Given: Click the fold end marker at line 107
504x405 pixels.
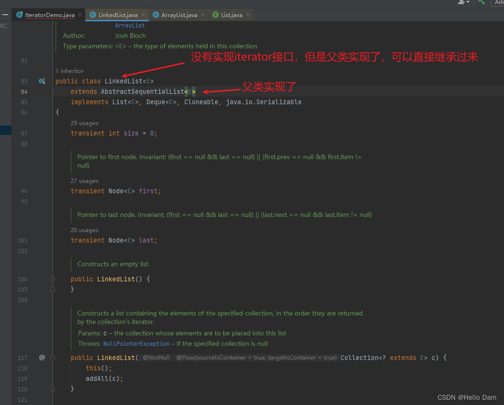Looking at the screenshot, I should pyautogui.click(x=53, y=289).
